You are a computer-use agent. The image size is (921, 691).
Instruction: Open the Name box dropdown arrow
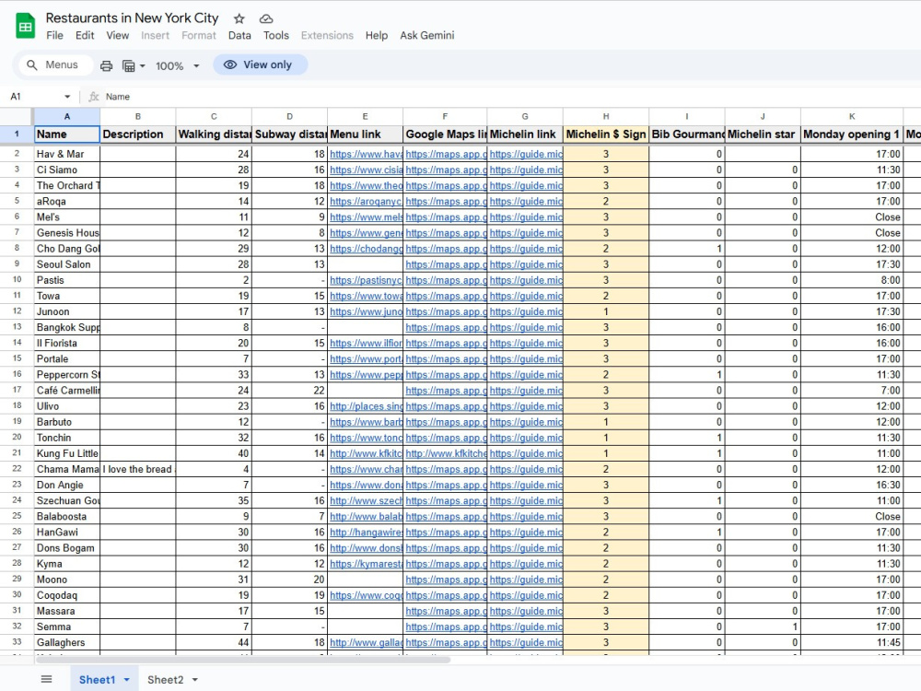point(67,97)
